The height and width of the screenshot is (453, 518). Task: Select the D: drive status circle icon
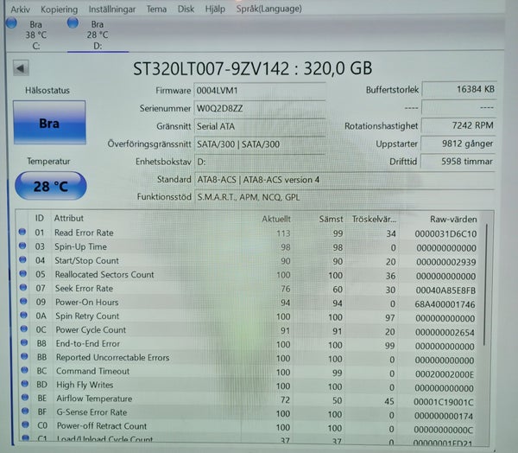coord(73,22)
